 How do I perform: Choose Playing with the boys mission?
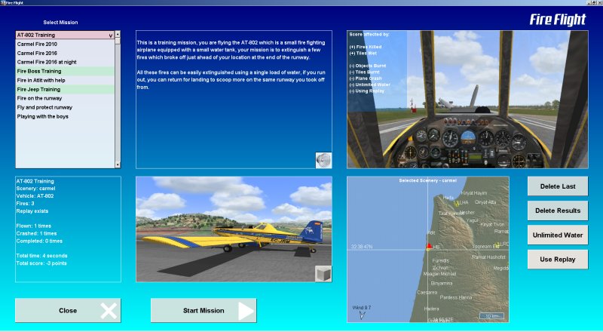coord(65,116)
